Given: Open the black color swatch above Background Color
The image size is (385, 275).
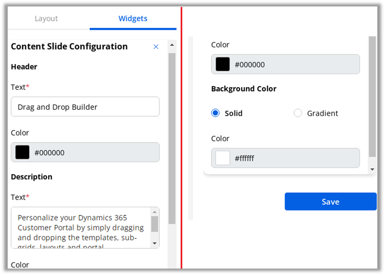Looking at the screenshot, I should click(x=222, y=64).
